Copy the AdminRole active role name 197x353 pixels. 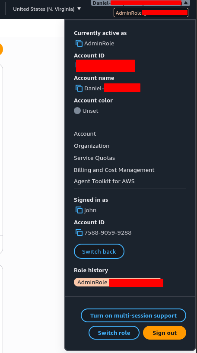[x=79, y=43]
